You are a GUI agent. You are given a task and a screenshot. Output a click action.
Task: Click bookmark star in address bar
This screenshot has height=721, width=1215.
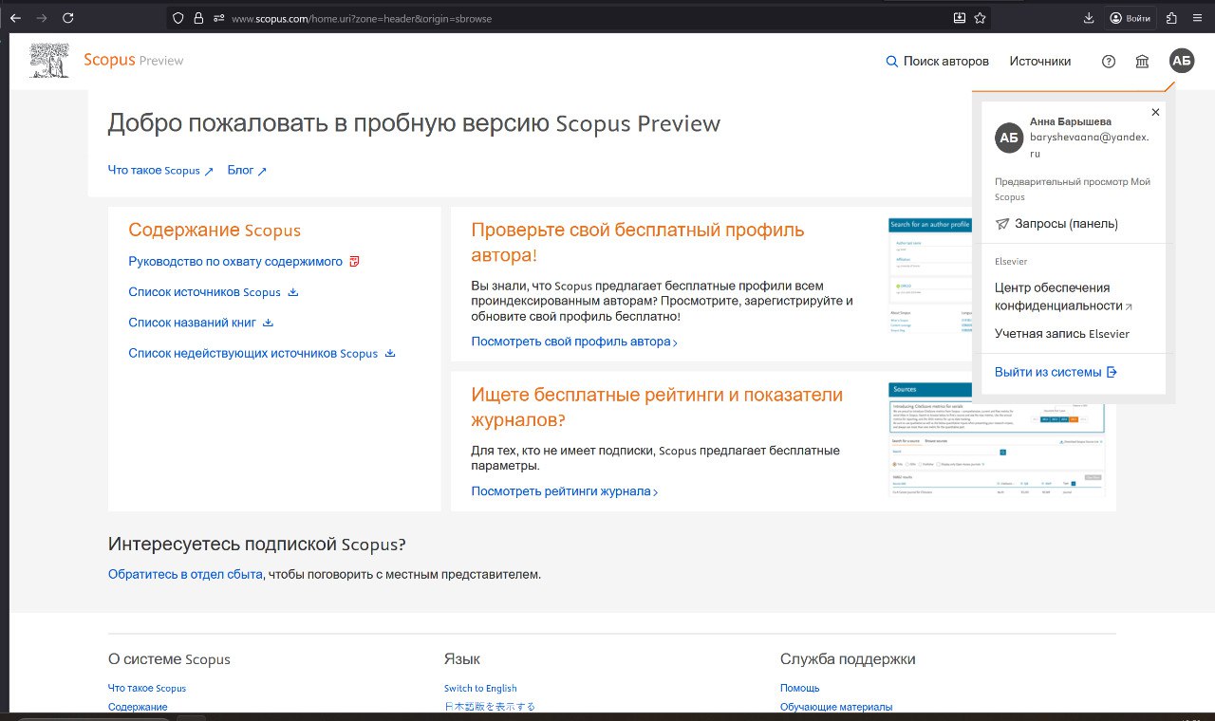coord(981,17)
